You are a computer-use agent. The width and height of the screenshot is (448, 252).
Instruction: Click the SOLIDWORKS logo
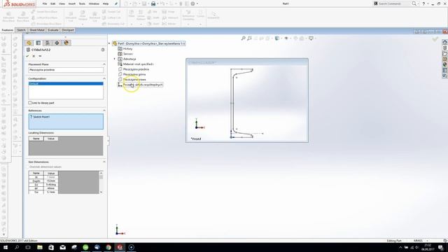click(19, 4)
